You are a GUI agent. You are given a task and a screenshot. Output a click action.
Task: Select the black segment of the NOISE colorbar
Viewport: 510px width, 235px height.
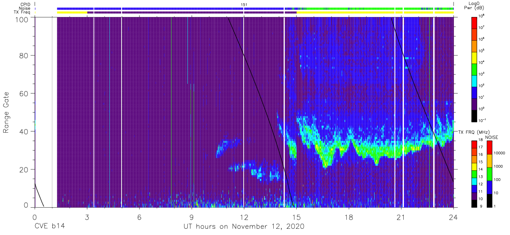click(x=489, y=201)
